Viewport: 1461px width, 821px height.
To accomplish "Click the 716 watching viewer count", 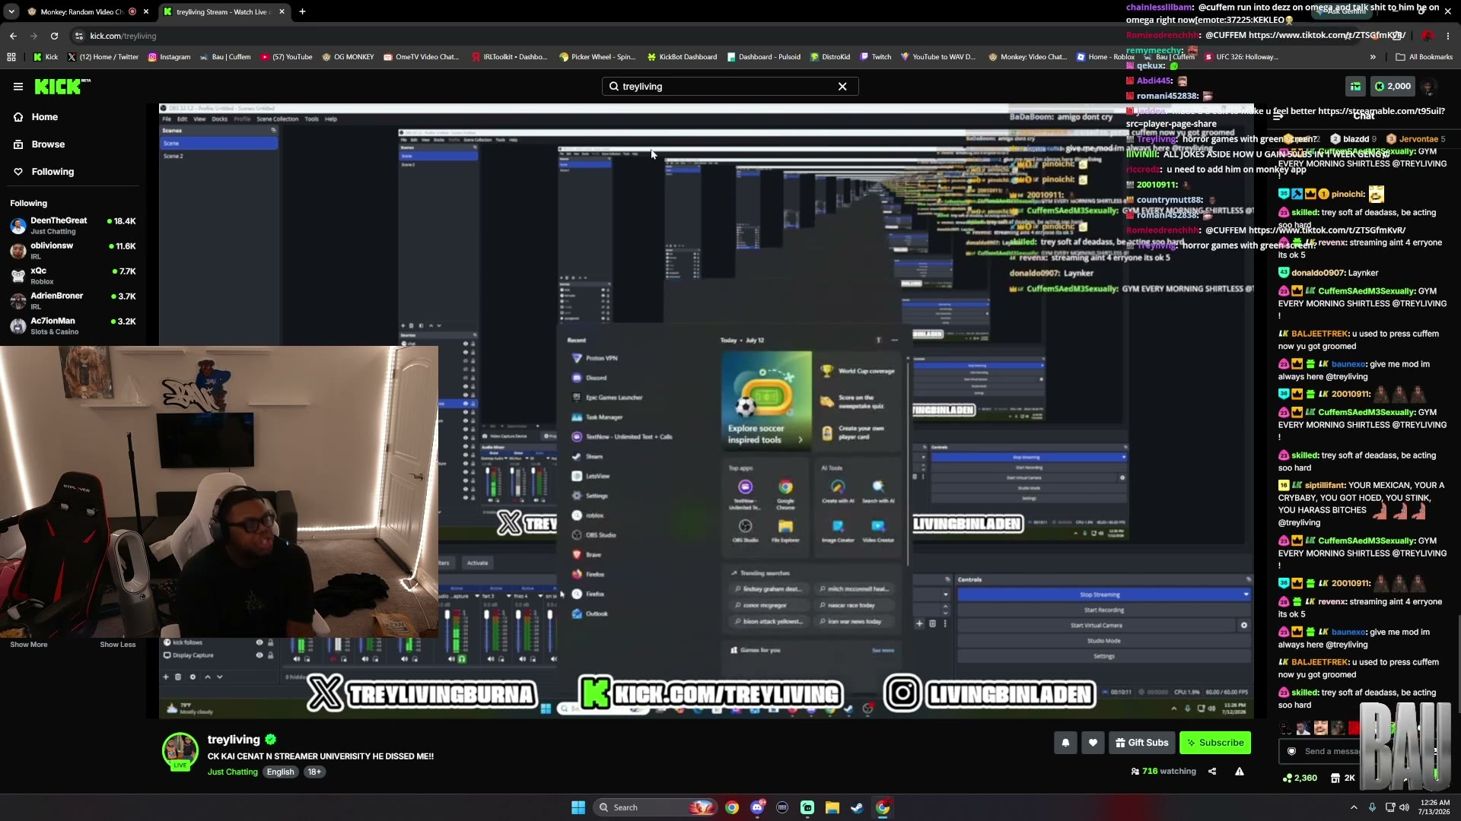I will [x=1163, y=771].
